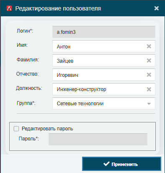Click the Логин field containing a.fomin3
Screen dimensions: 165x173
(x=104, y=32)
